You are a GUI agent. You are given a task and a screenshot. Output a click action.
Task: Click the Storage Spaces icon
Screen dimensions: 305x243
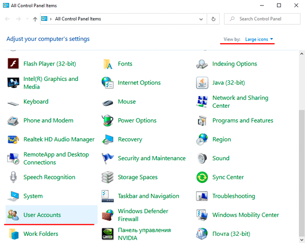click(x=108, y=177)
